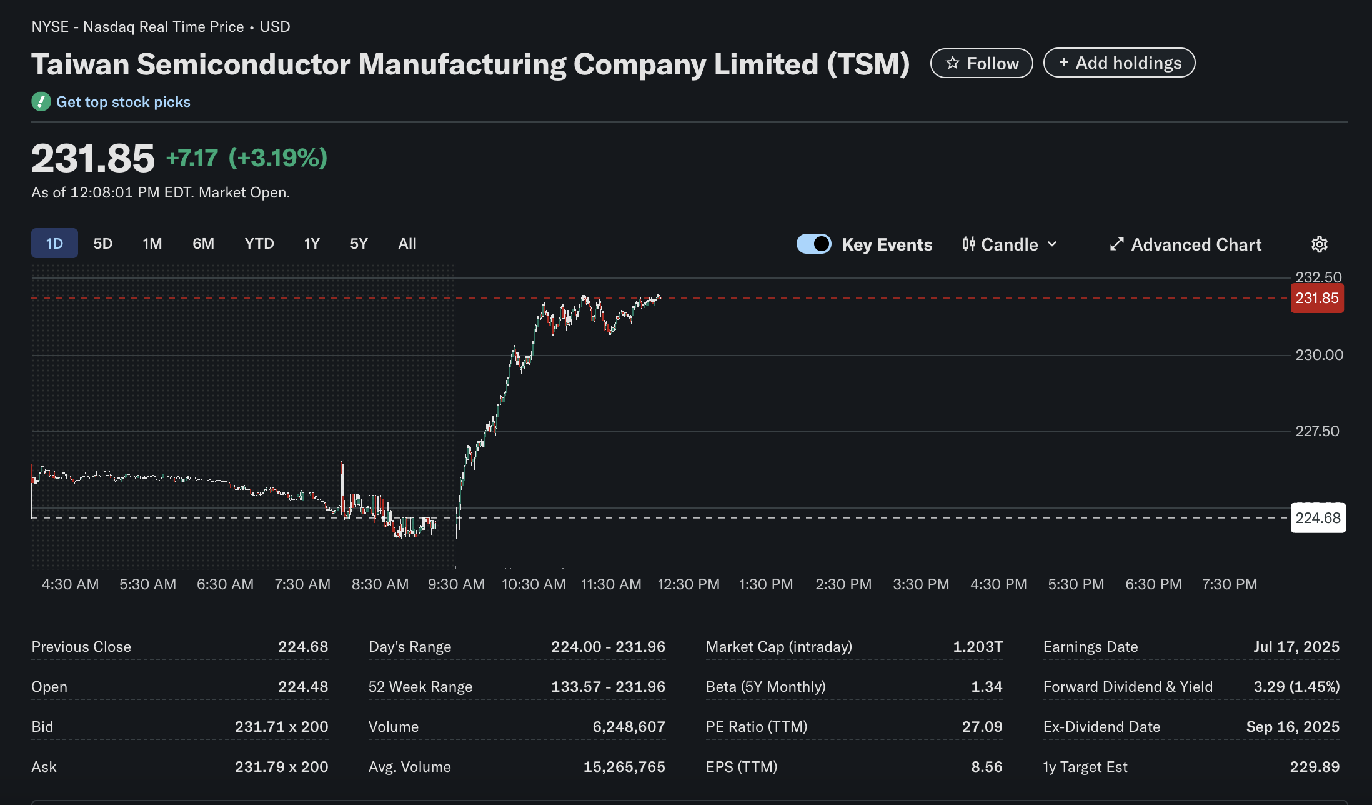
Task: Click the Avg. Volume label
Action: [410, 767]
